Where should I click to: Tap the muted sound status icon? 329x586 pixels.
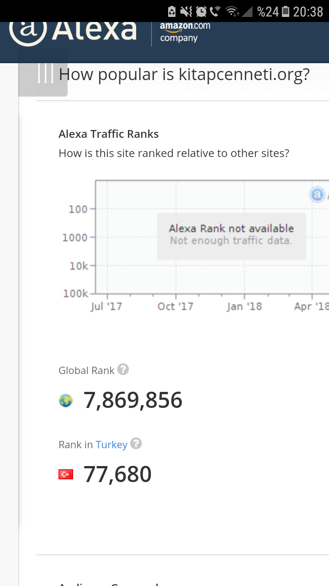tap(186, 11)
